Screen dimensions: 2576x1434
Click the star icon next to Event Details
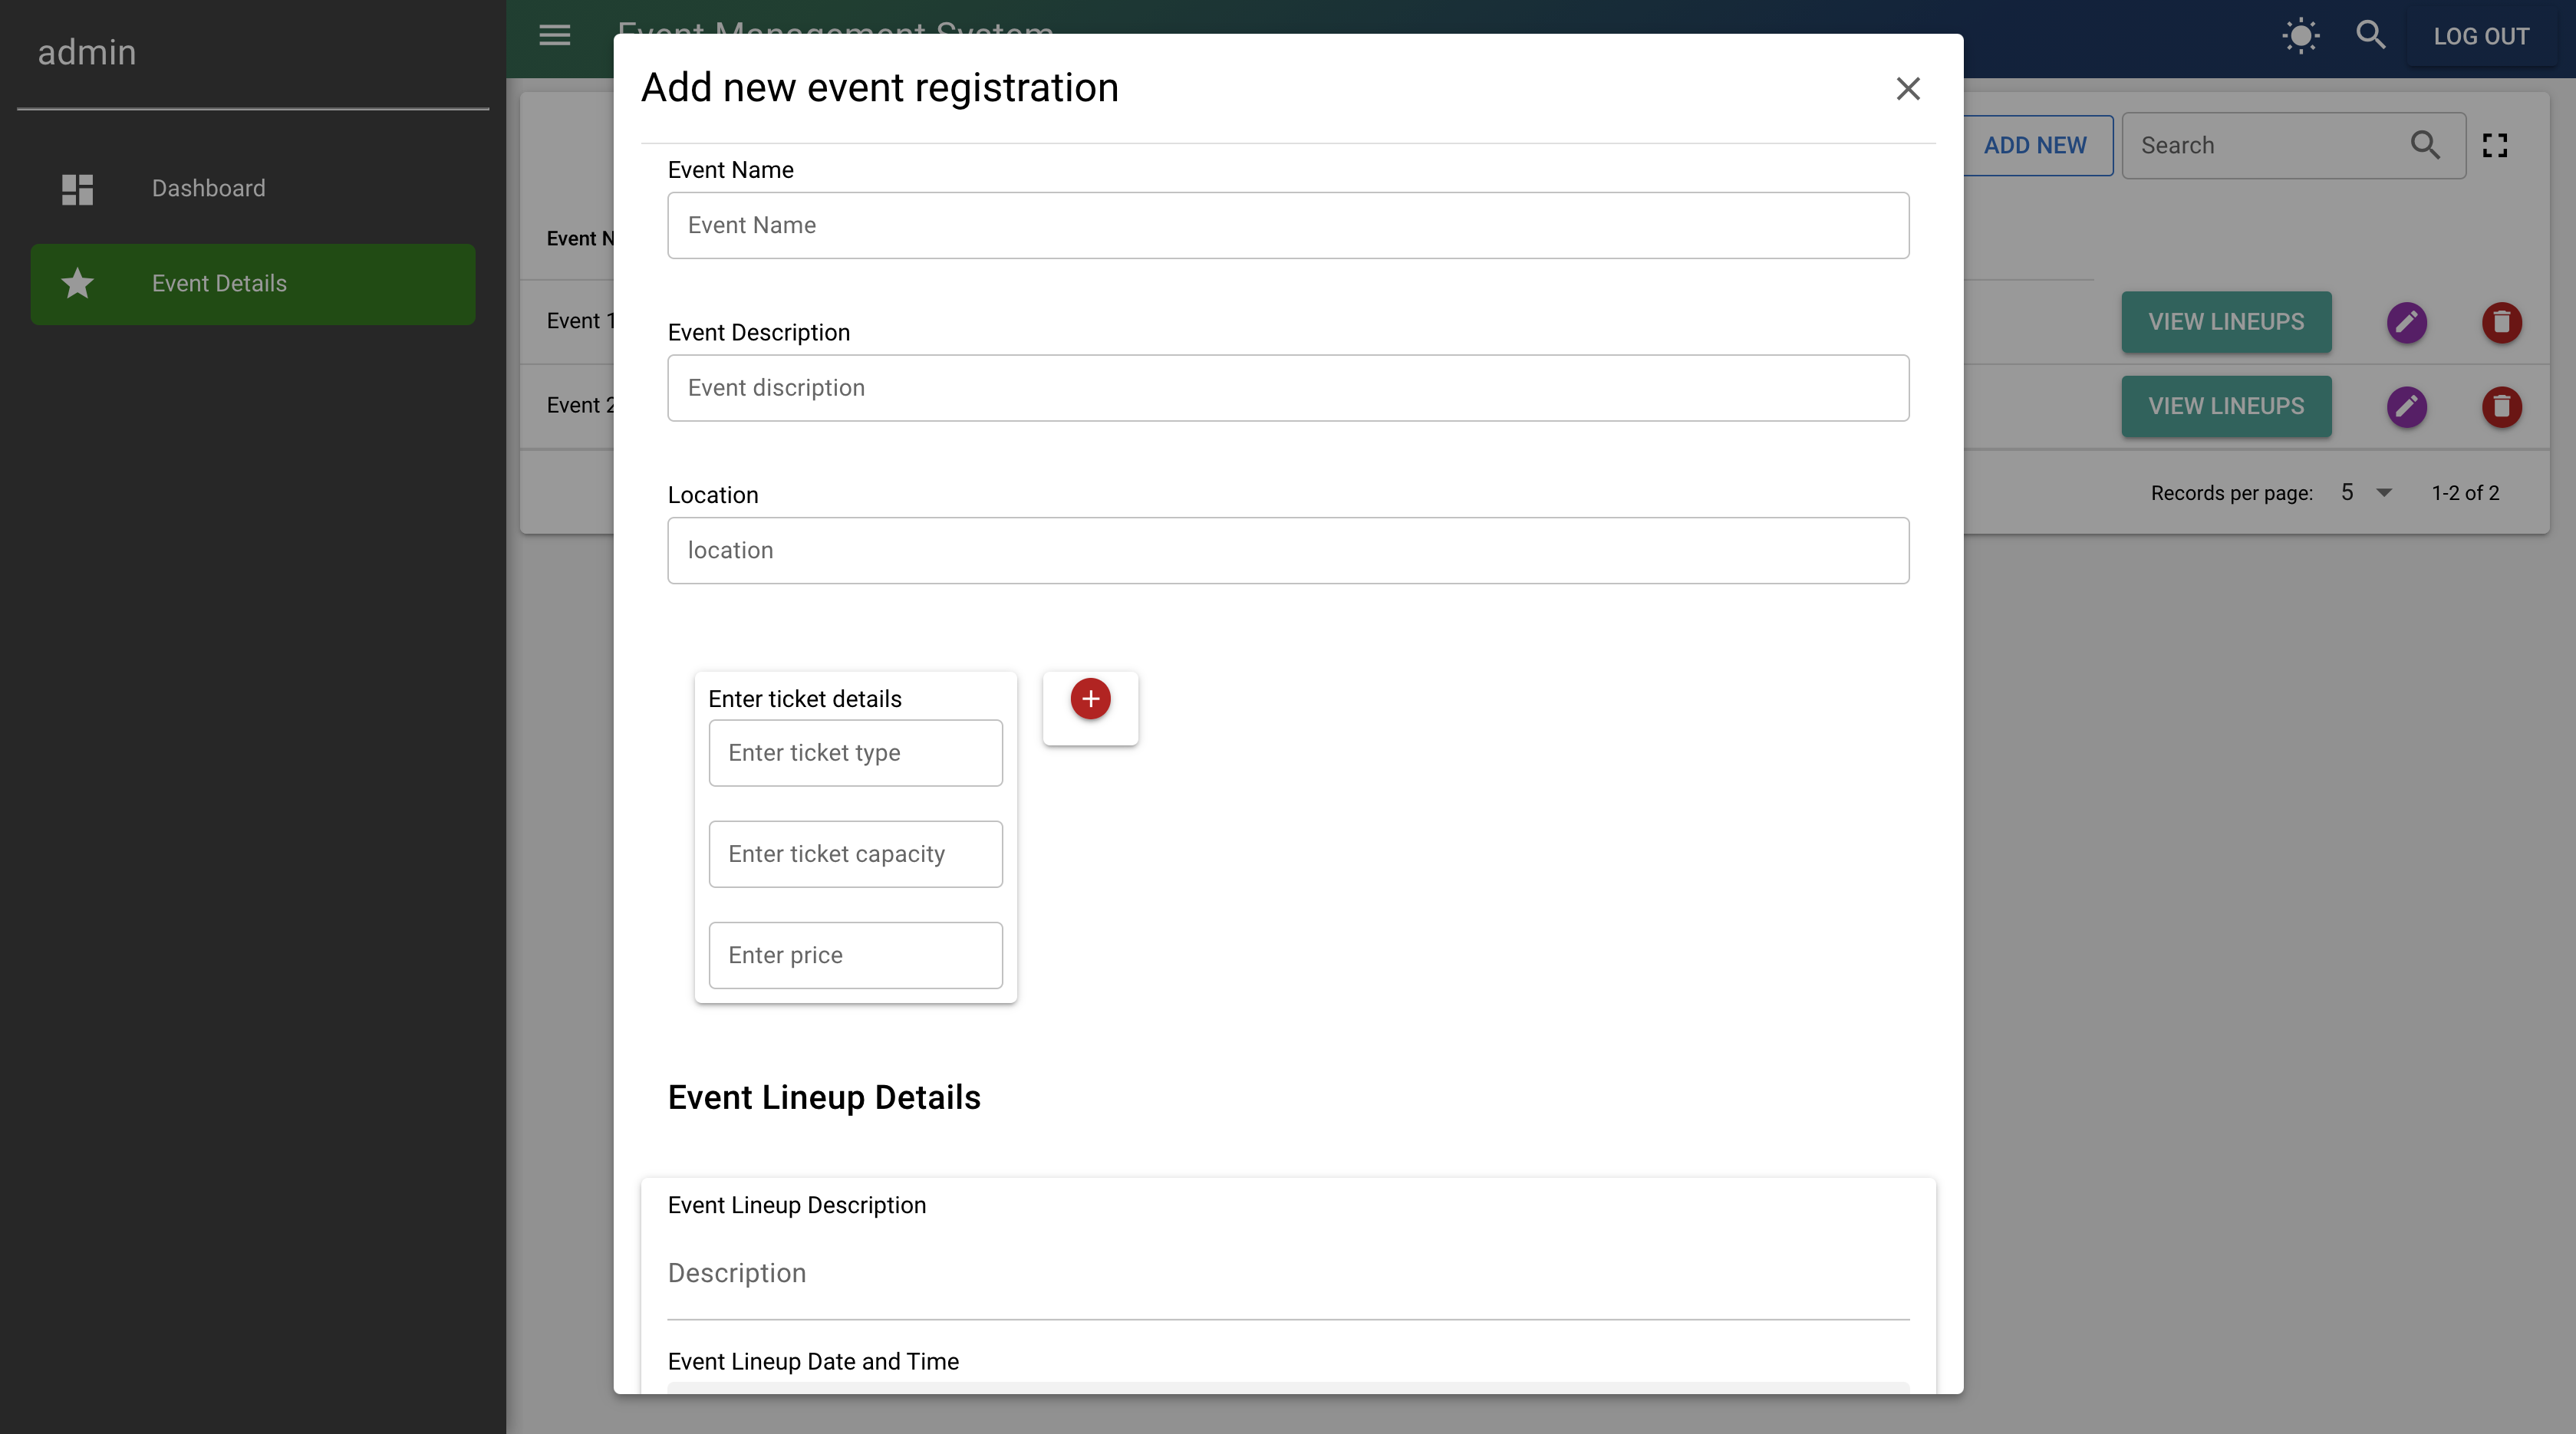pos(76,284)
